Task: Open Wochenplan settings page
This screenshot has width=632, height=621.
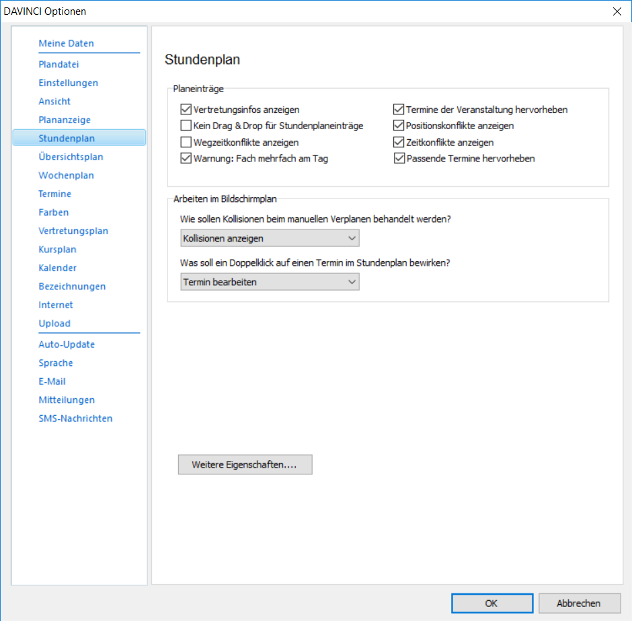Action: (x=66, y=176)
